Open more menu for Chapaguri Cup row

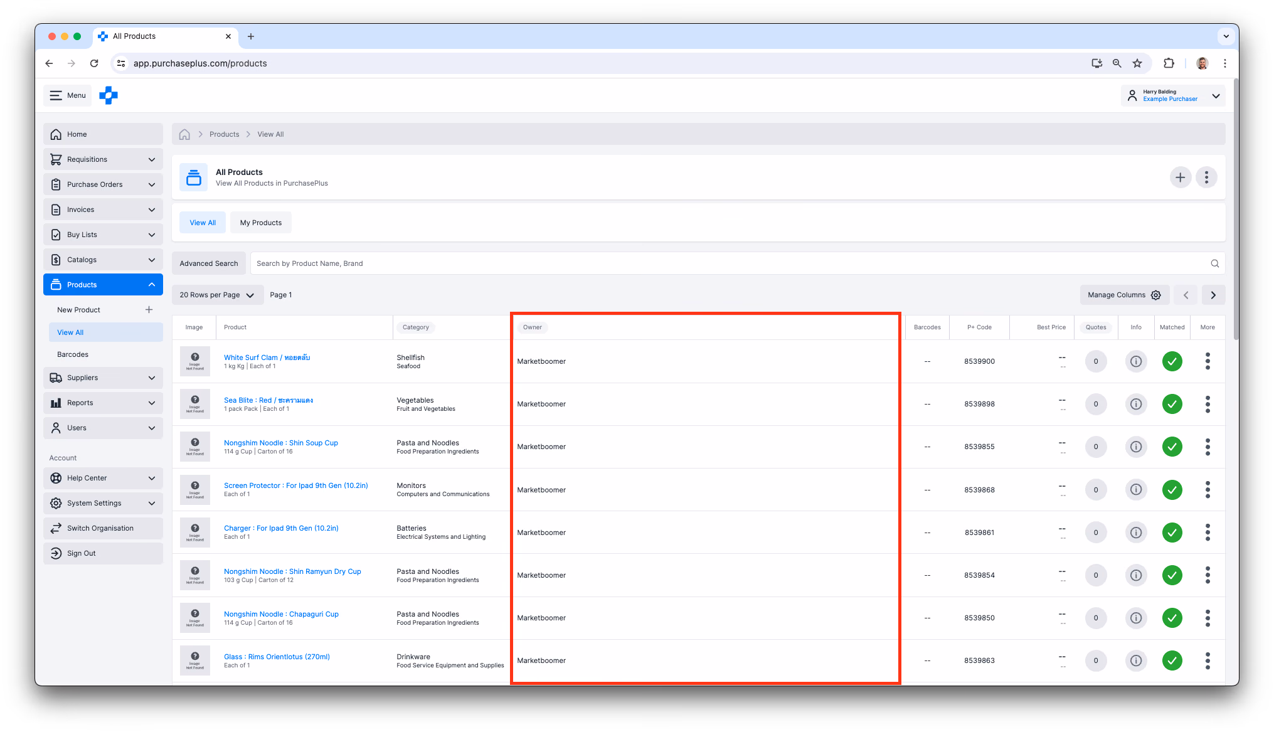tap(1208, 618)
